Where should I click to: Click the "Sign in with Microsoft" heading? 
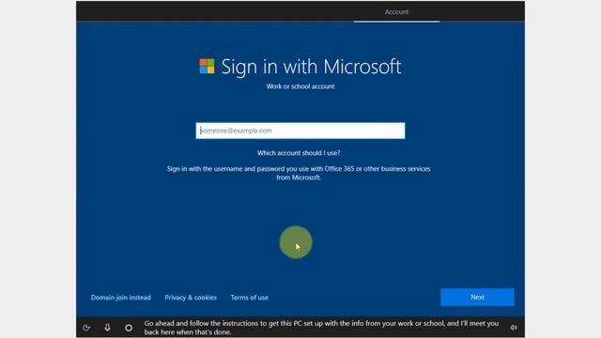311,67
